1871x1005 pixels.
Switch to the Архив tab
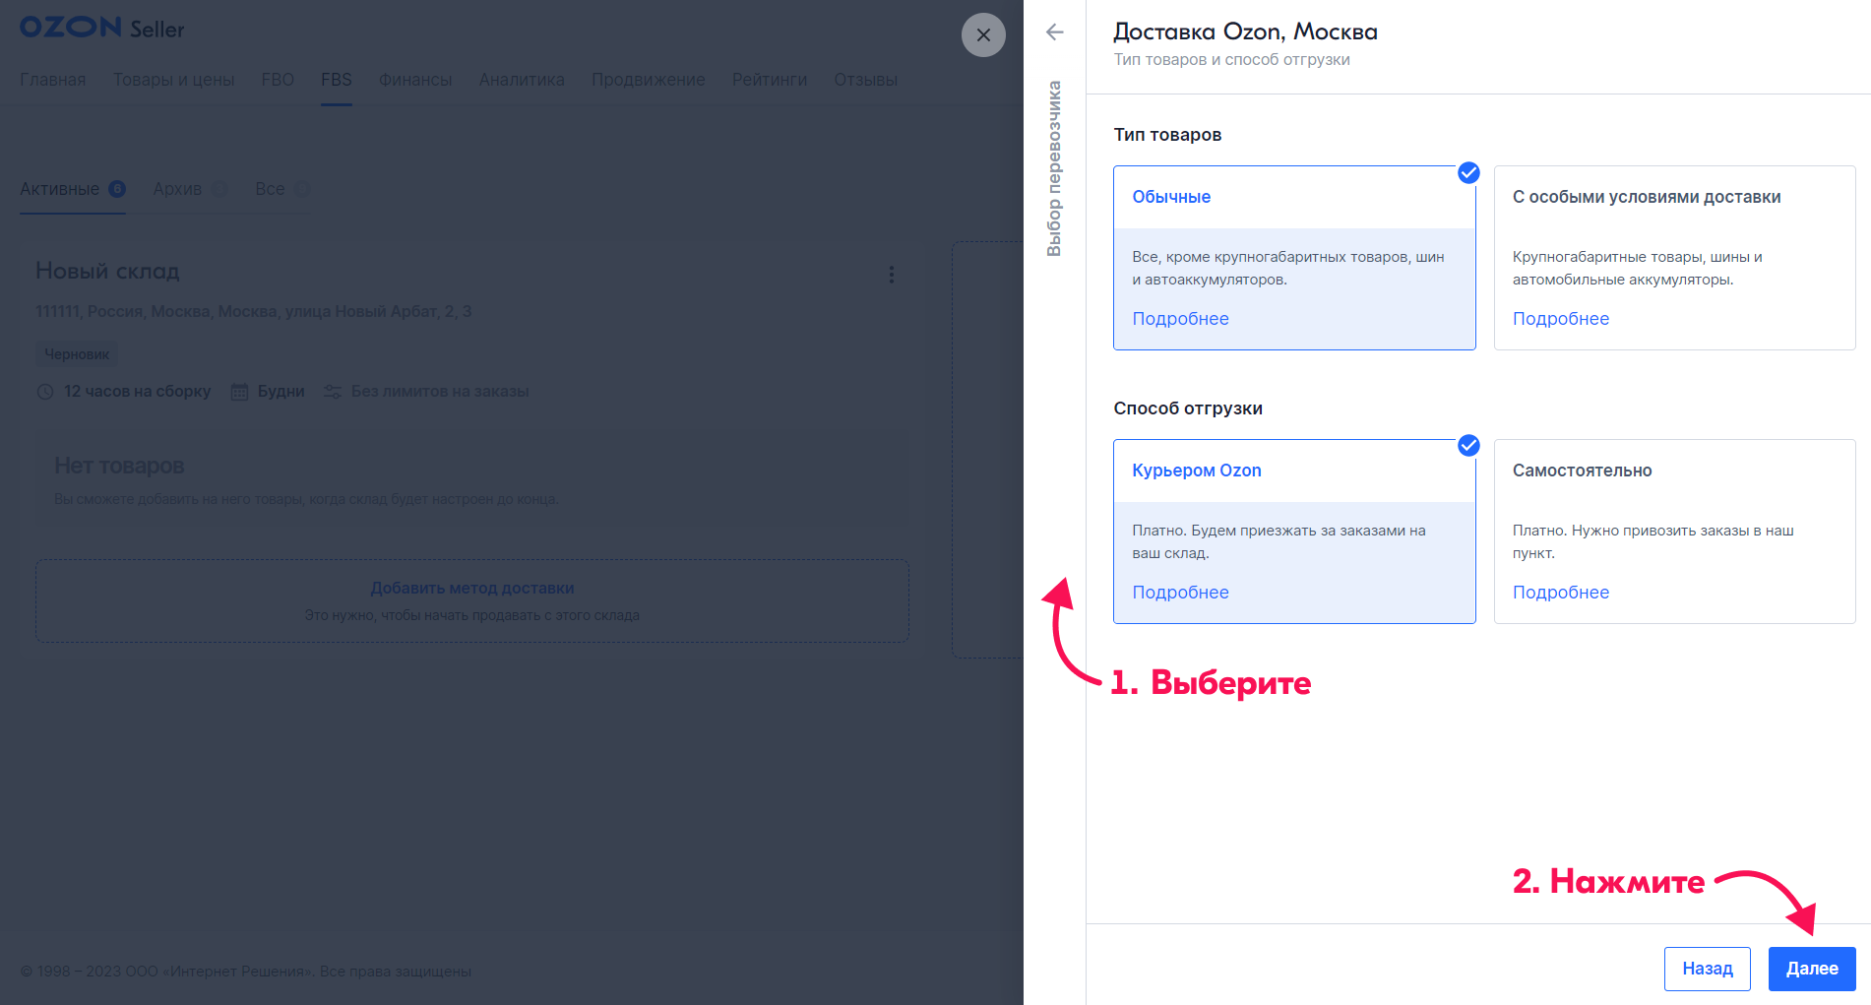177,189
